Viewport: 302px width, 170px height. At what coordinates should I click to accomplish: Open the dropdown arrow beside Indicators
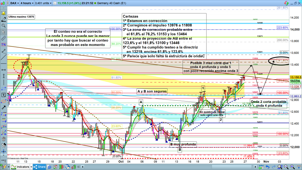(31, 167)
